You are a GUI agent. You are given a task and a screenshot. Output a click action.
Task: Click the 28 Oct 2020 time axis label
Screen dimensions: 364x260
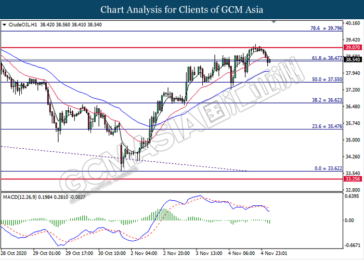(x=14, y=253)
